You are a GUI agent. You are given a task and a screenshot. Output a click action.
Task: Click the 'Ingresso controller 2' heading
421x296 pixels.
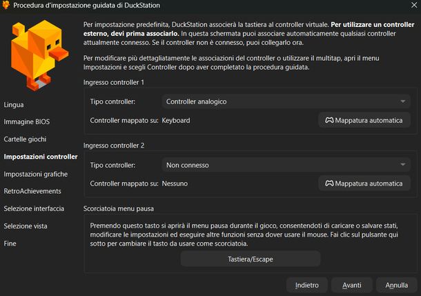click(114, 146)
